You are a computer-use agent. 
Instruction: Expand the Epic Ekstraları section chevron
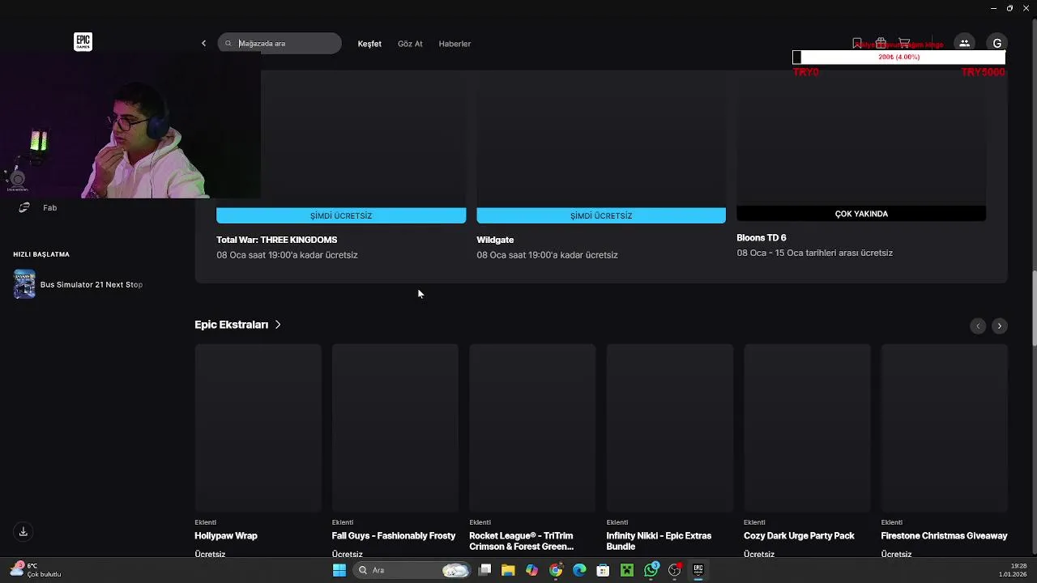[x=278, y=325]
